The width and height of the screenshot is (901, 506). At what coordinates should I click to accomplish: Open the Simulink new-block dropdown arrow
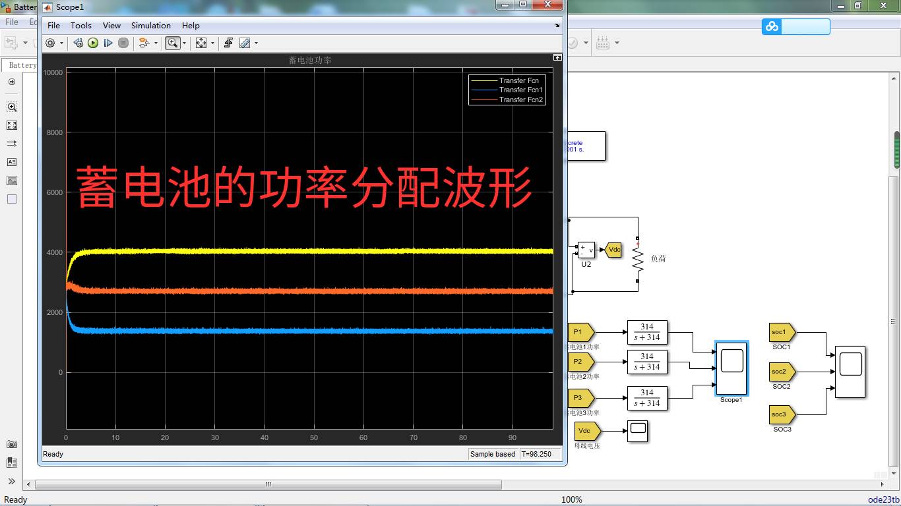click(26, 43)
